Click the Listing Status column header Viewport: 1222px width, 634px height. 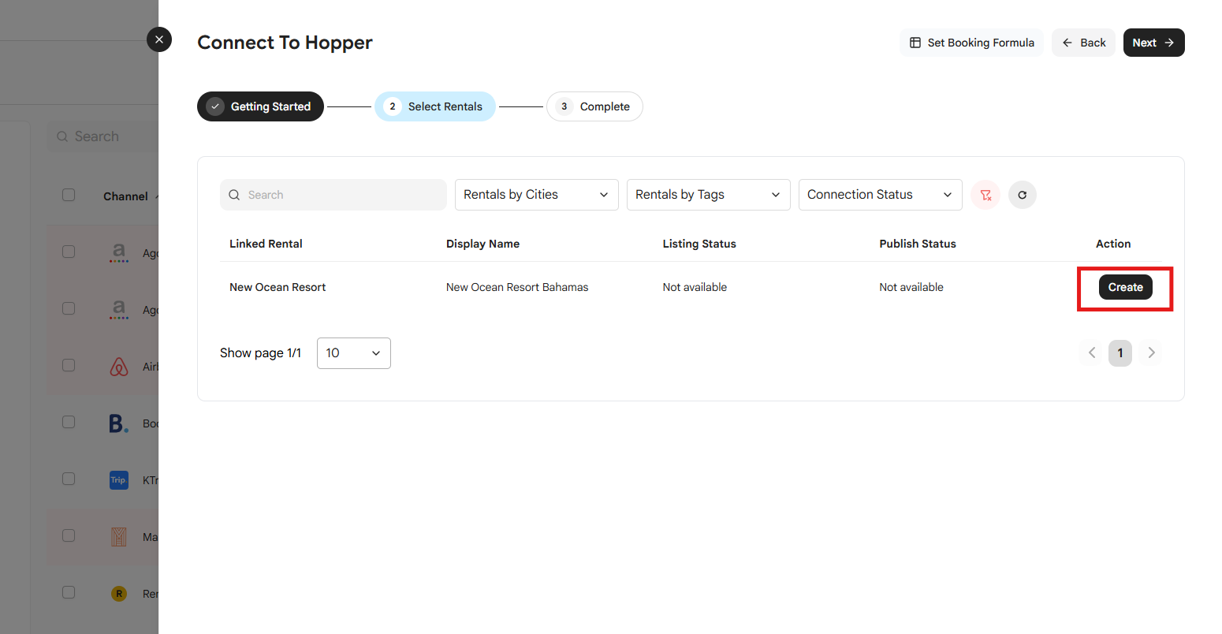(x=699, y=244)
